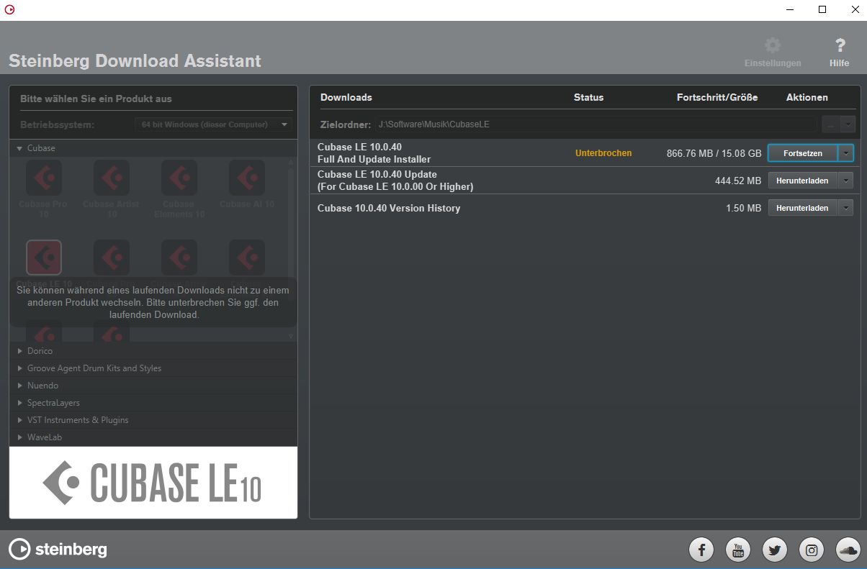Open the Betriebssystem dropdown
Viewport: 867px width, 569px height.
pos(213,124)
